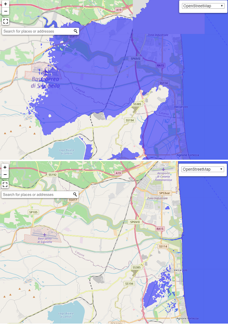
Task: Toggle fullscreen on the top map
Action: coord(6,21)
